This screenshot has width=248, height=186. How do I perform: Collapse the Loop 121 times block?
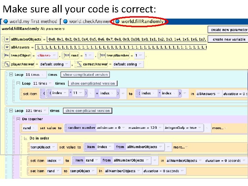click(x=11, y=111)
